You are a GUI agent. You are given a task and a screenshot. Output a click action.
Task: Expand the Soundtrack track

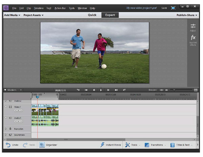[x=6, y=135]
